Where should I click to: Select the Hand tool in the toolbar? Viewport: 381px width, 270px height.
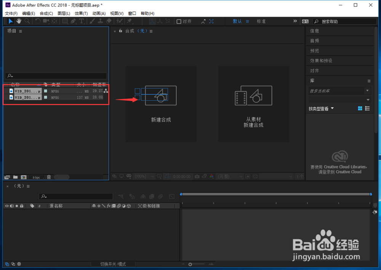(19, 21)
